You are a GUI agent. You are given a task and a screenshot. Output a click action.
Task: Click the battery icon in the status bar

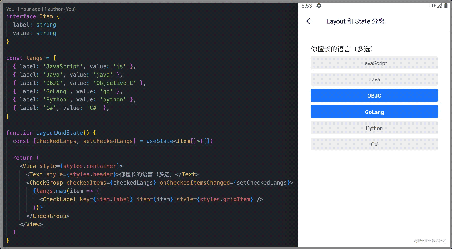point(446,6)
